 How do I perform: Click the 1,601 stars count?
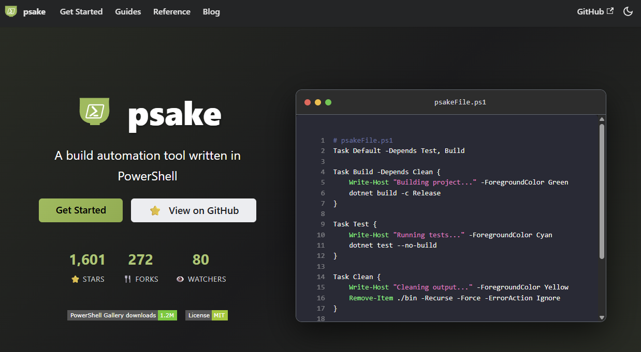coord(88,259)
